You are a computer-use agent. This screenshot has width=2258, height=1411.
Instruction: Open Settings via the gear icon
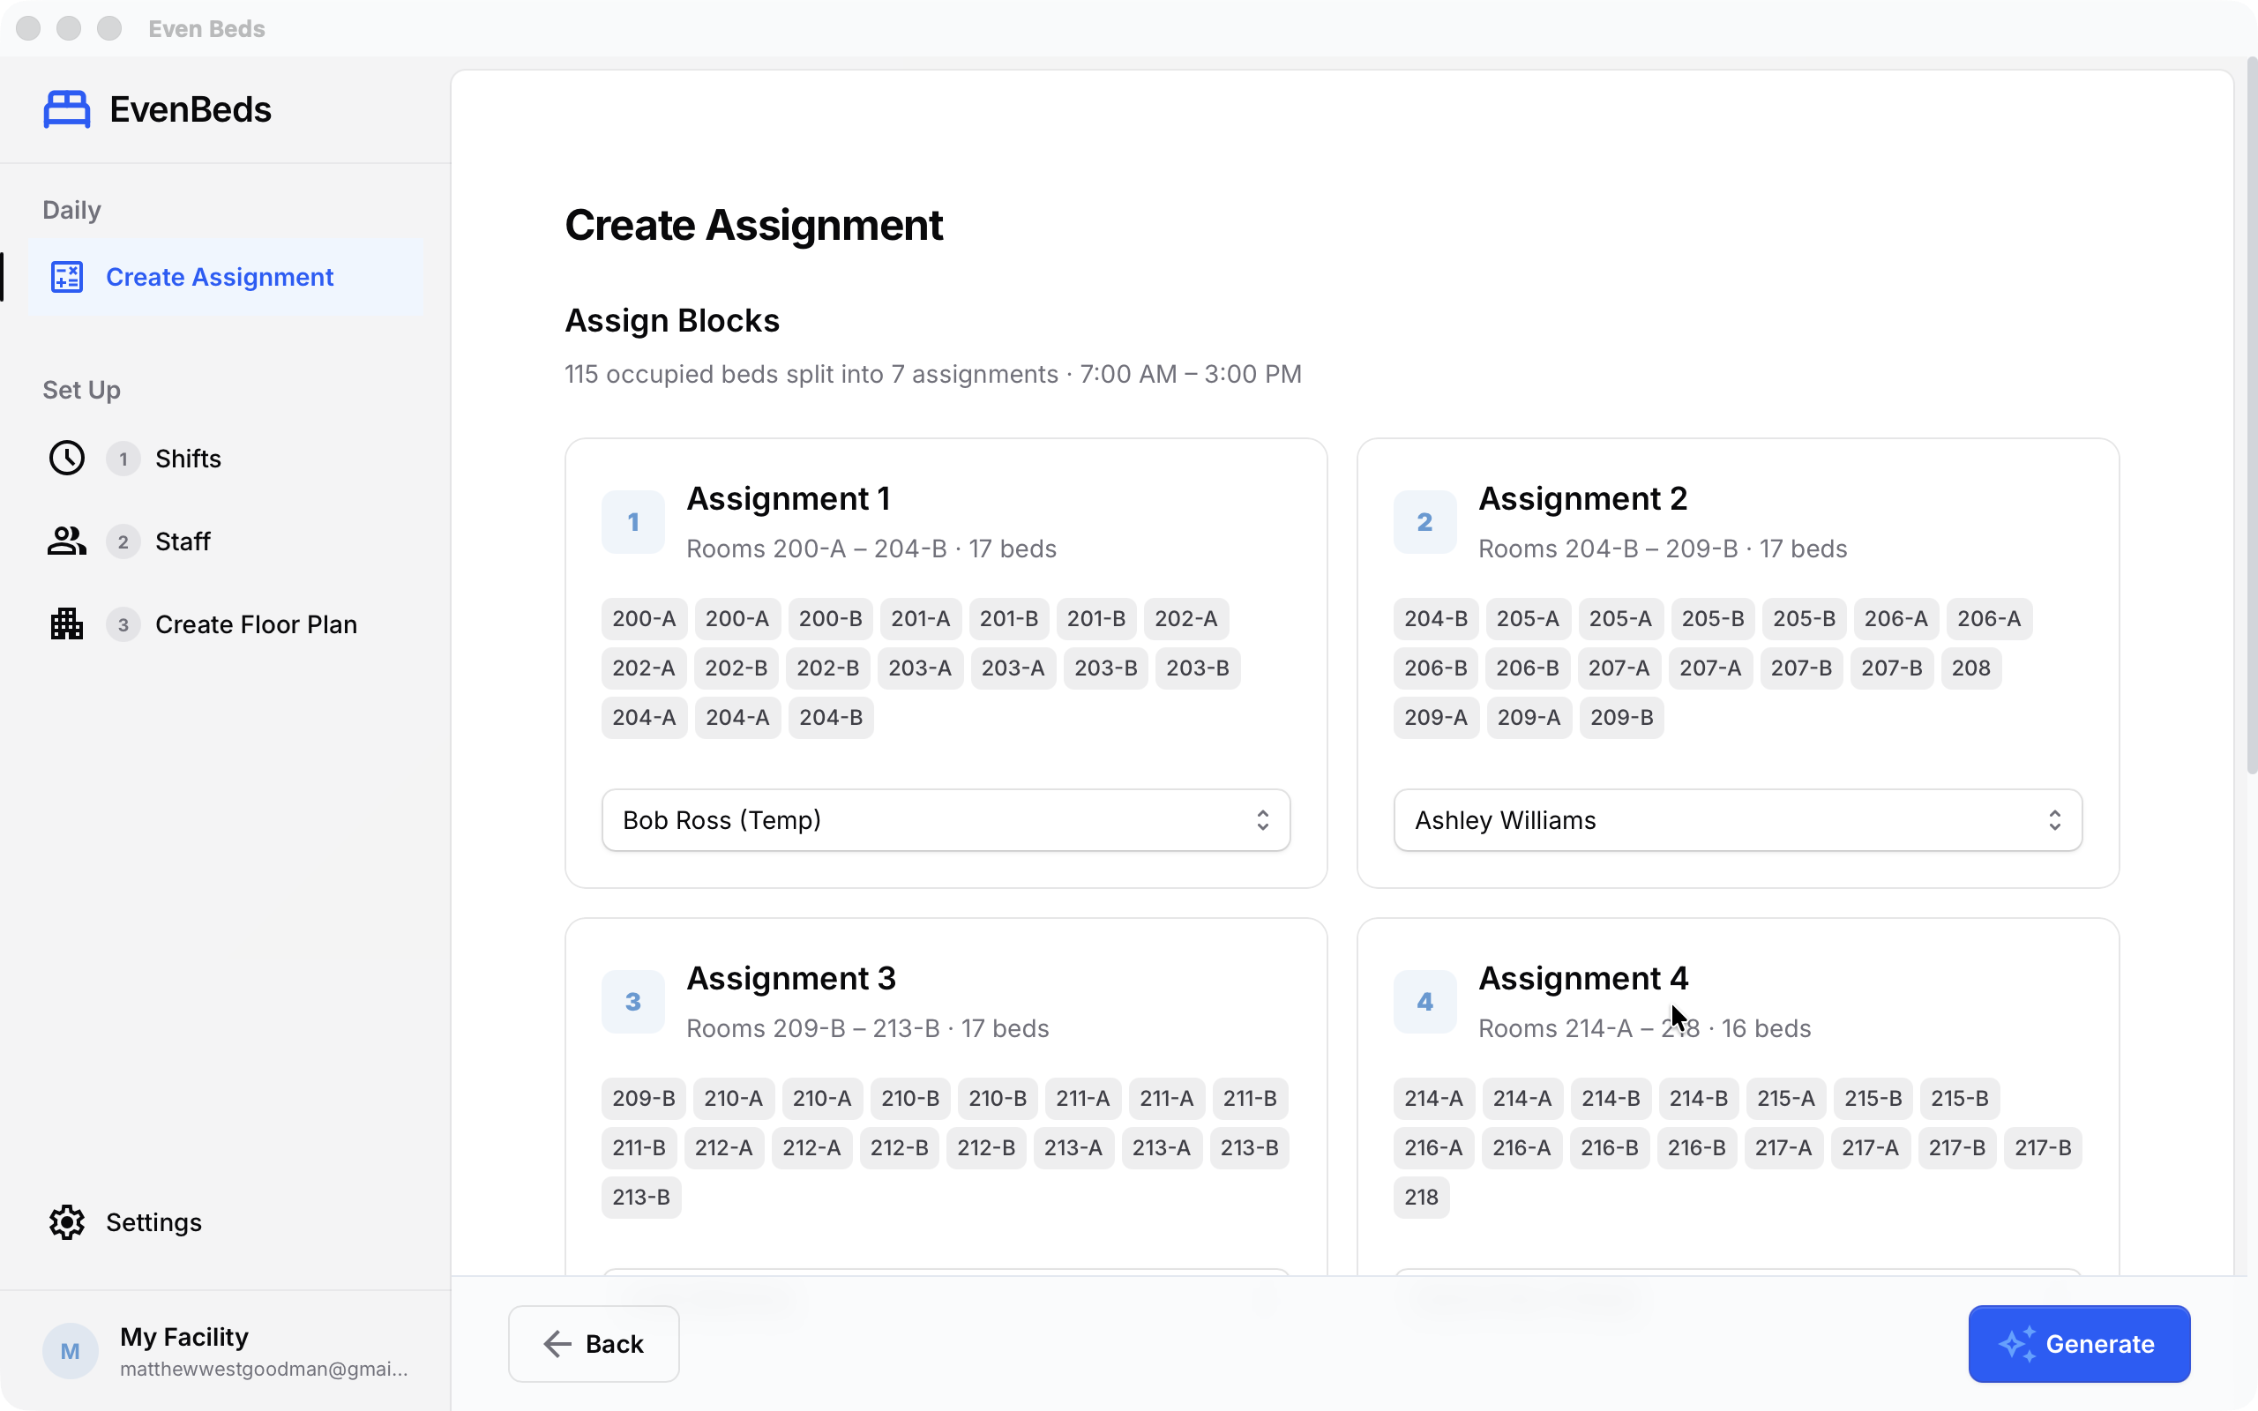click(x=66, y=1221)
